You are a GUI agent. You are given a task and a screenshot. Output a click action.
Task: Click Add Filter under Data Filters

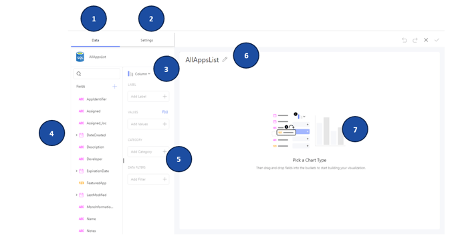(x=148, y=179)
